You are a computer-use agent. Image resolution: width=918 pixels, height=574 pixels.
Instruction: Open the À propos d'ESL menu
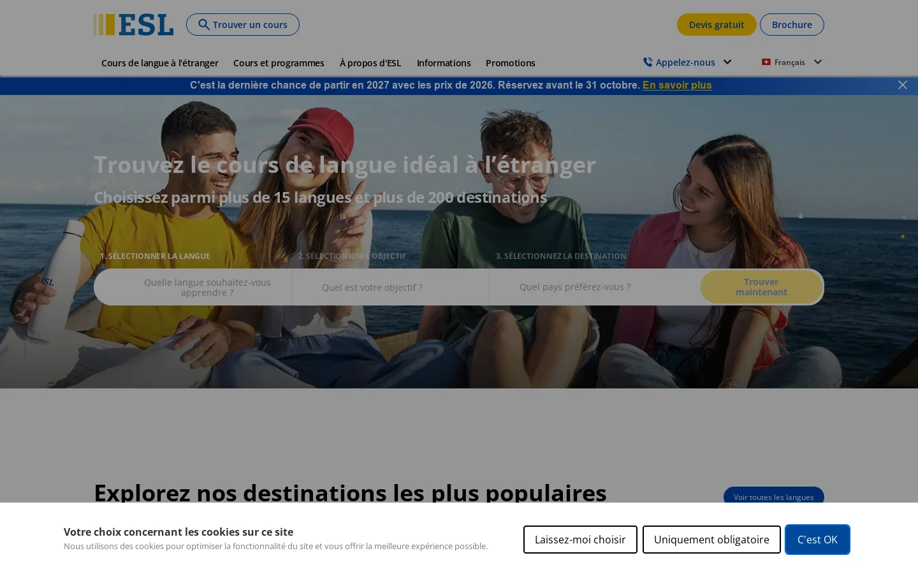point(370,63)
